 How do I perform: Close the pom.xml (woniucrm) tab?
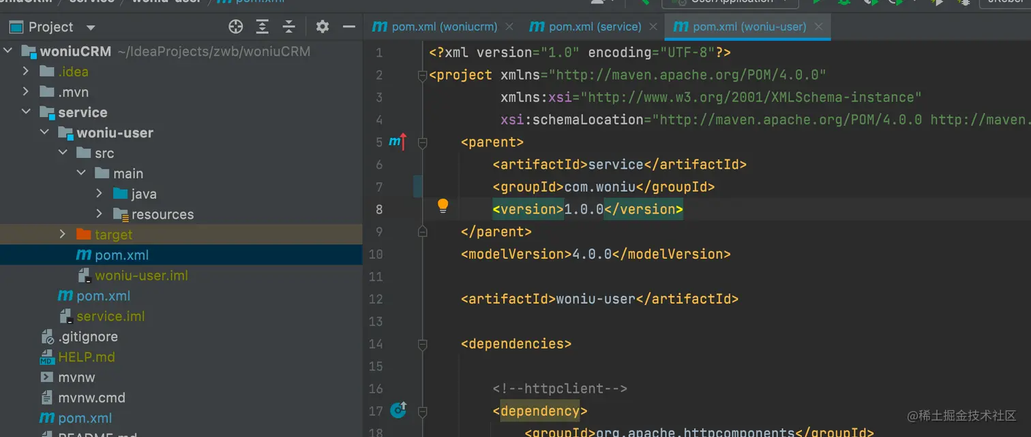pos(508,27)
